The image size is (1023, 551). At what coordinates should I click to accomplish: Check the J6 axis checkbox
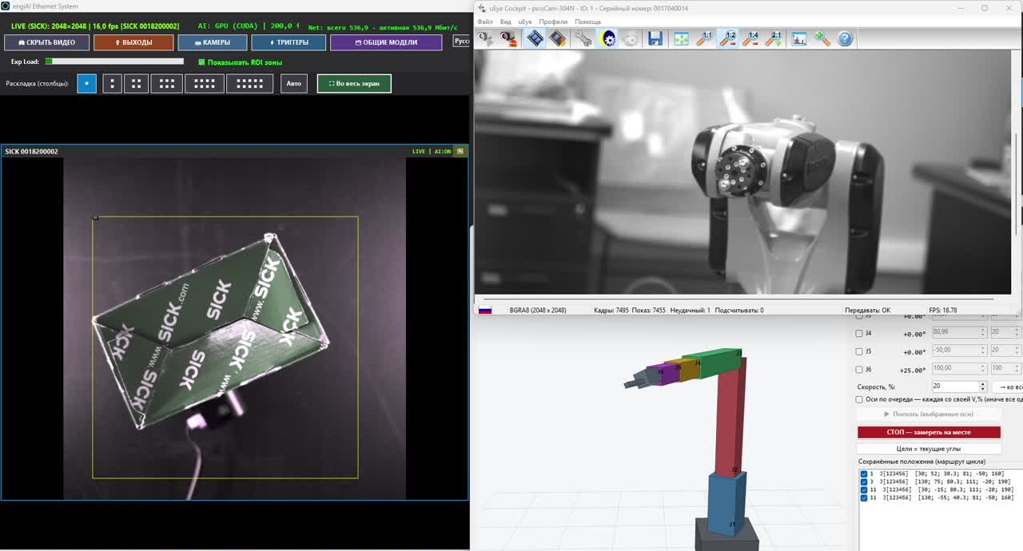pos(859,370)
